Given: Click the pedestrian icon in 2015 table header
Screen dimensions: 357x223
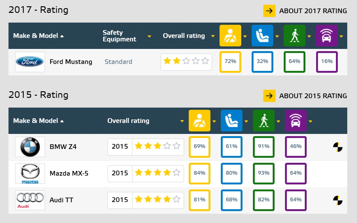Looking at the screenshot, I should (x=264, y=120).
